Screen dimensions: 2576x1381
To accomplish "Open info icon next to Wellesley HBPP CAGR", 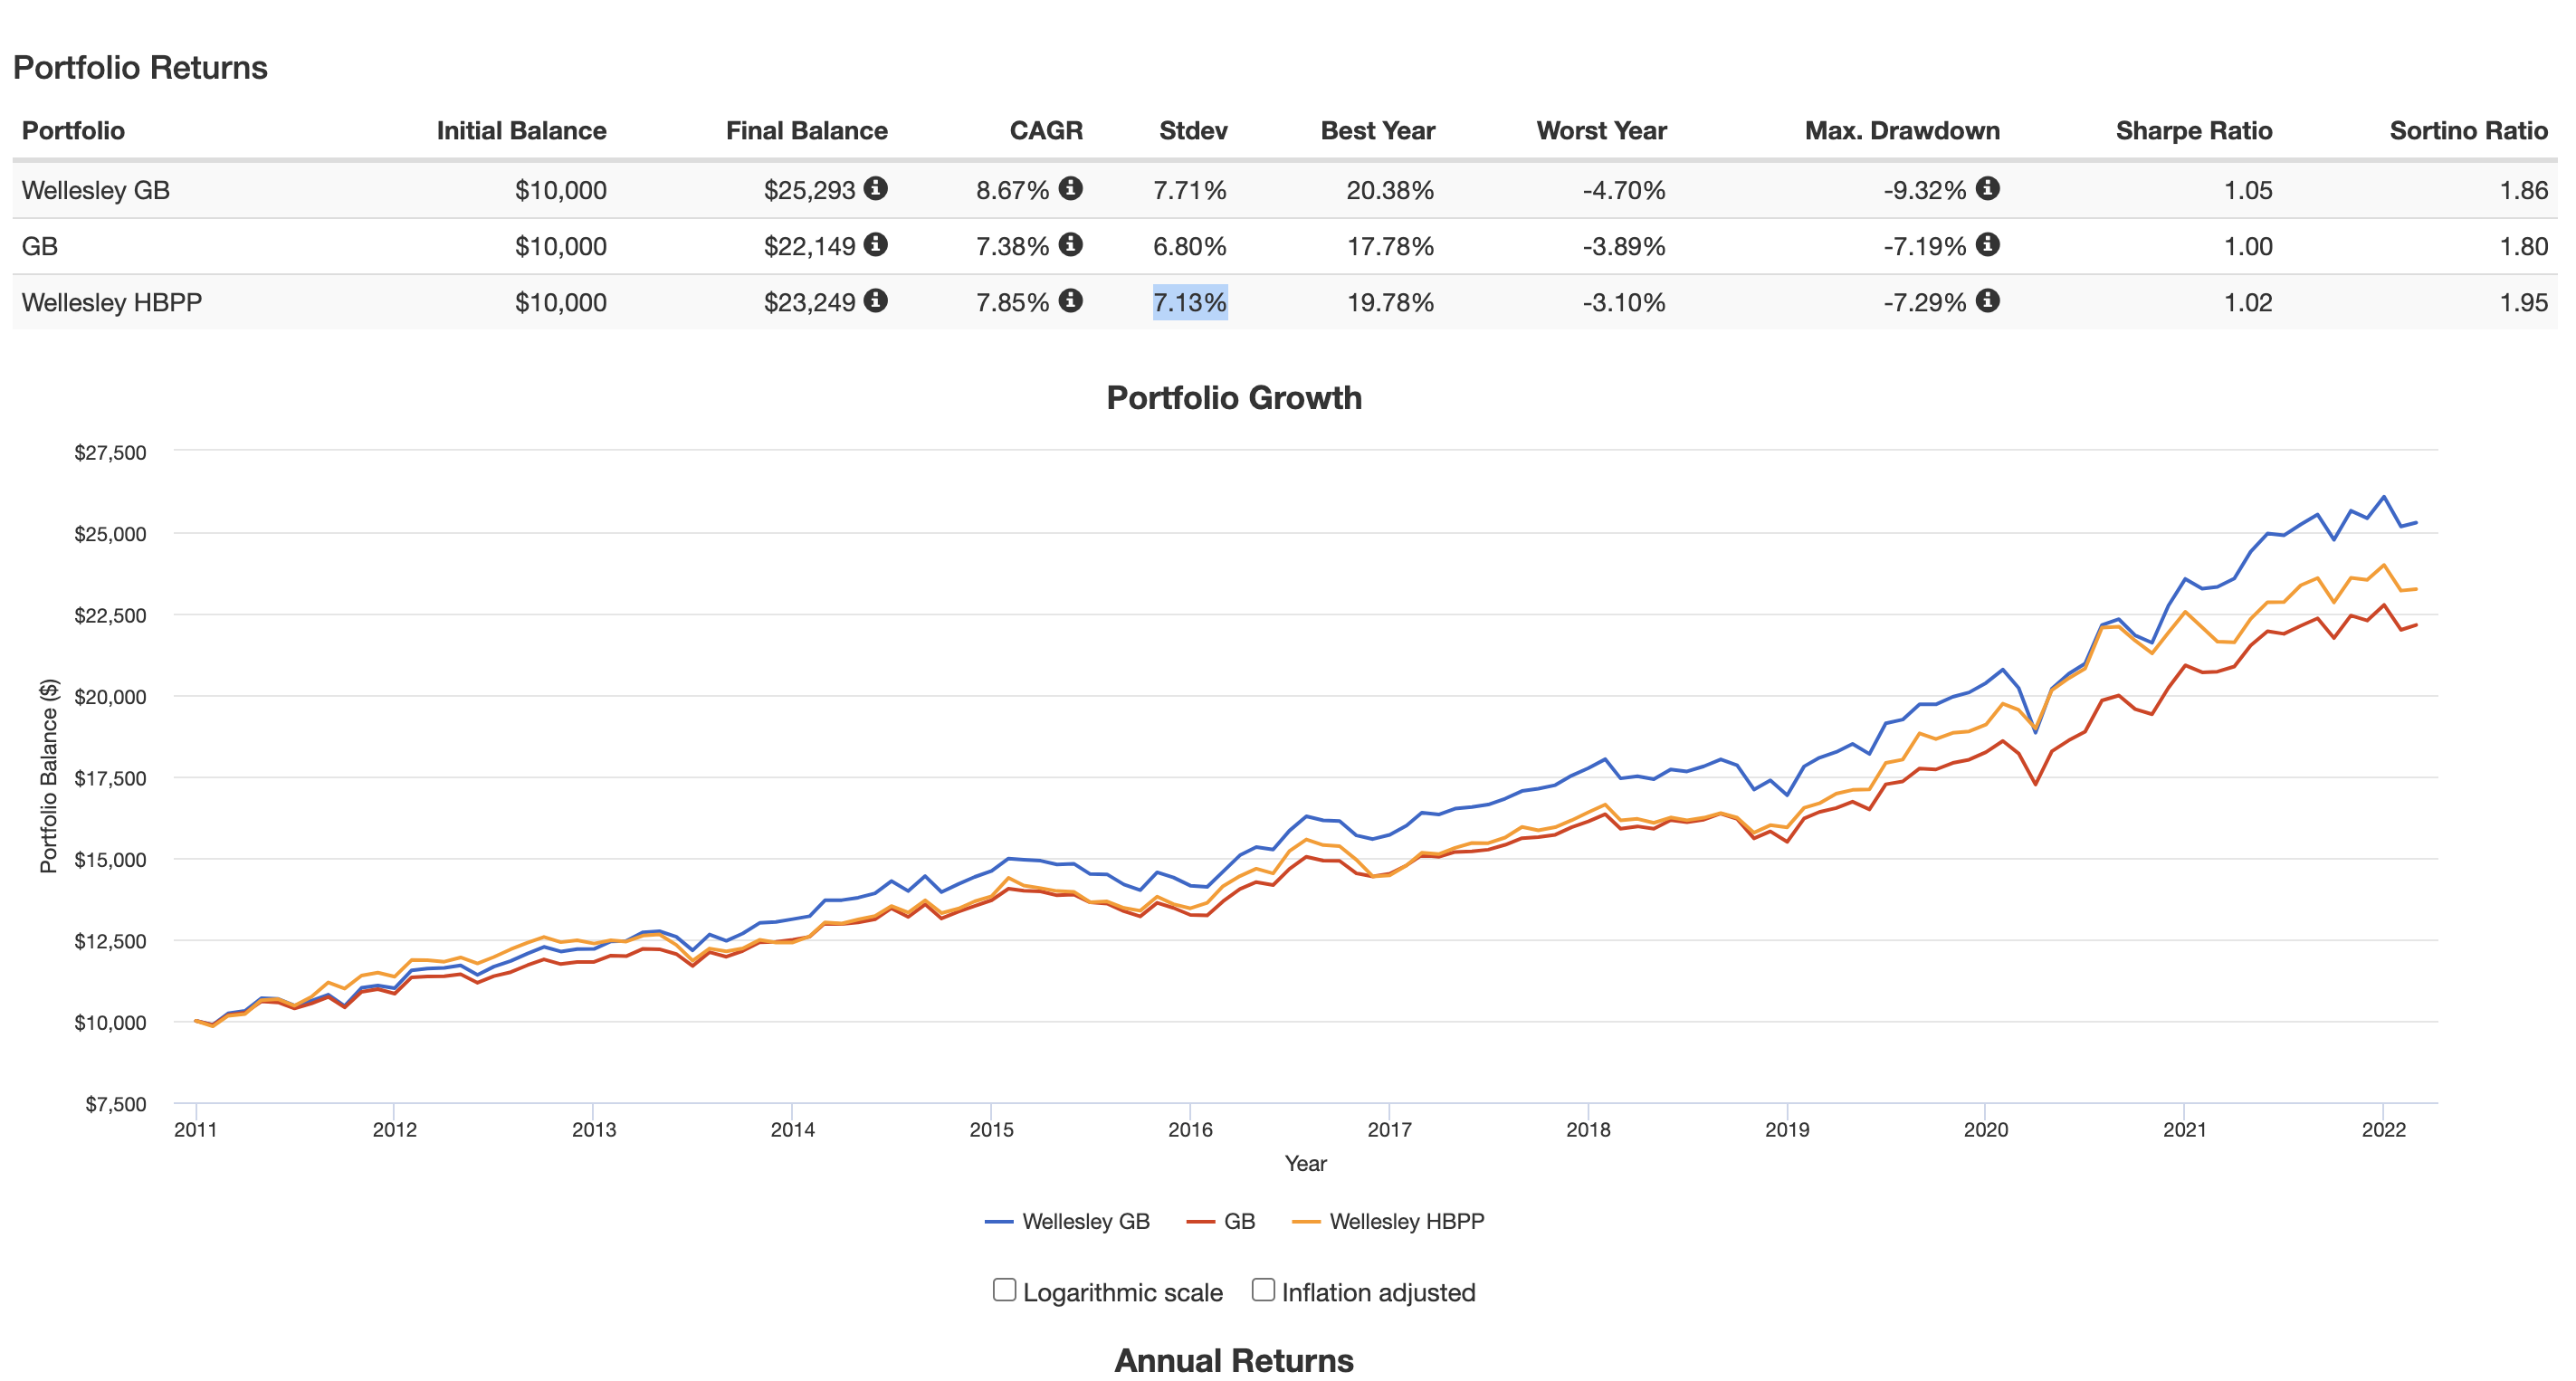I will click(x=1070, y=300).
